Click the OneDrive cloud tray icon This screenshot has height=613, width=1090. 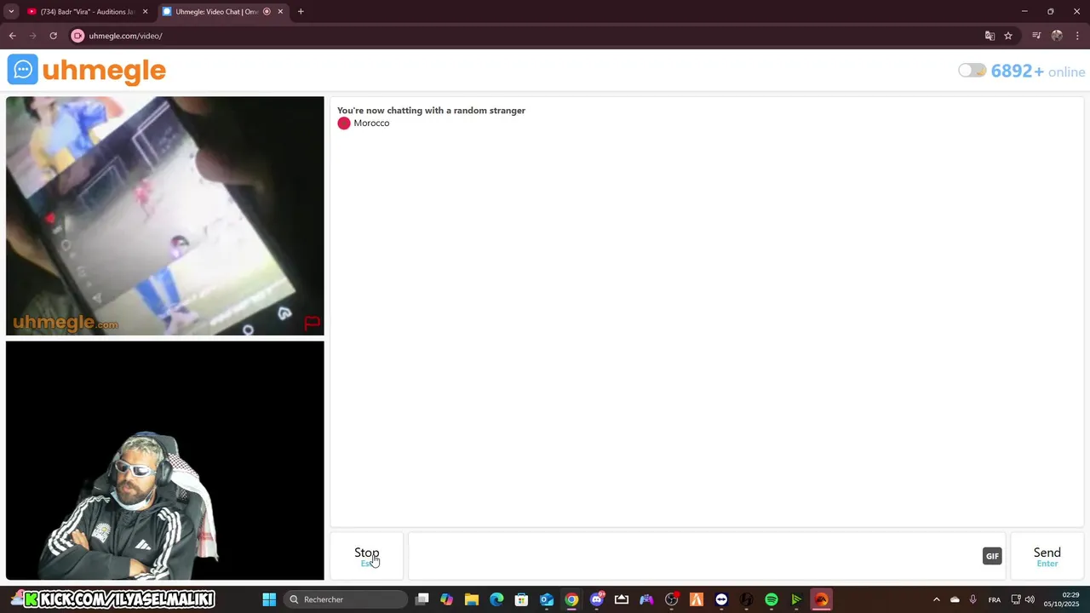tap(955, 599)
